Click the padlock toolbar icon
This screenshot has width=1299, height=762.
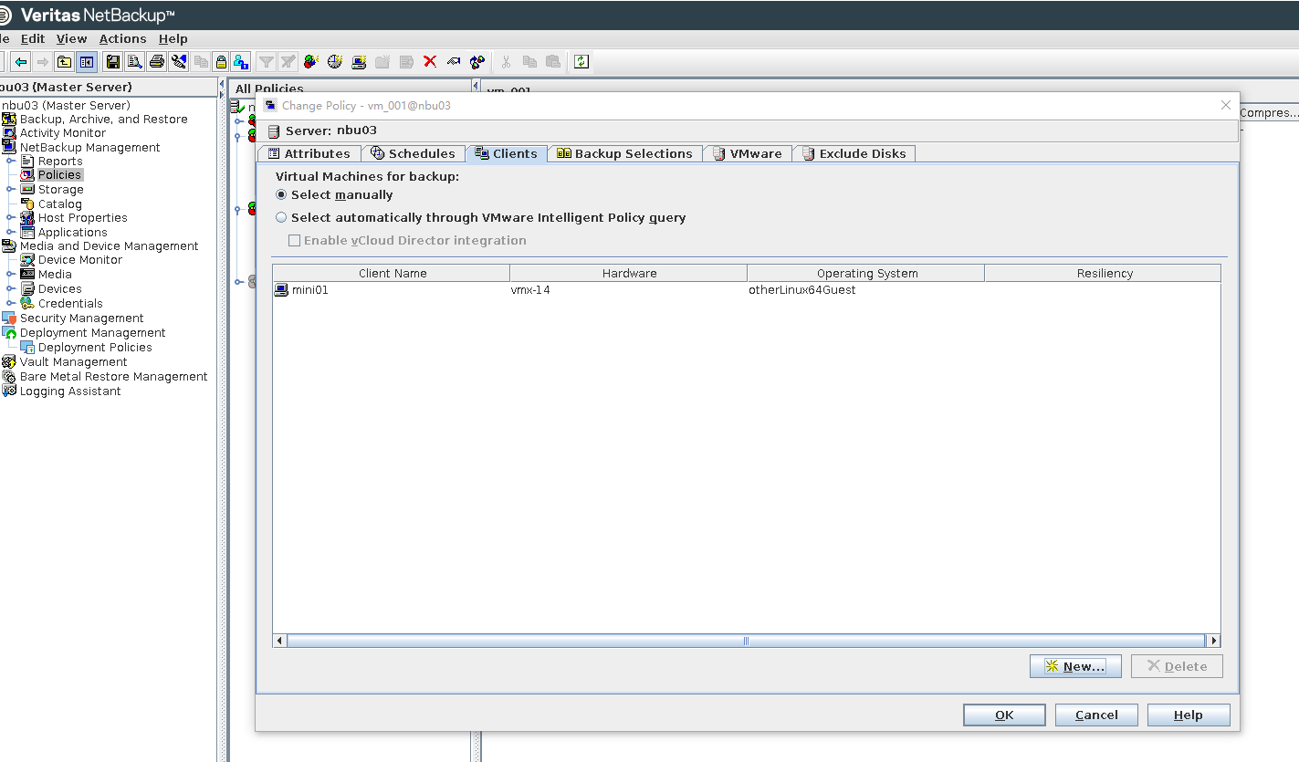click(221, 62)
